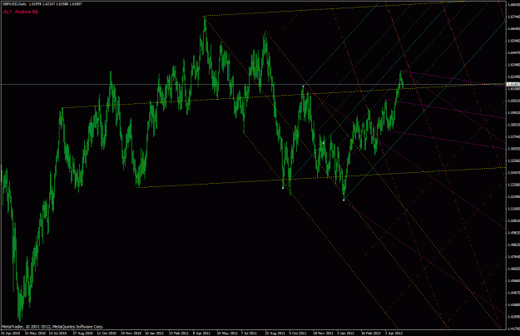
Task: Click the "2 Apr 2012" date label
Action: coord(394,333)
